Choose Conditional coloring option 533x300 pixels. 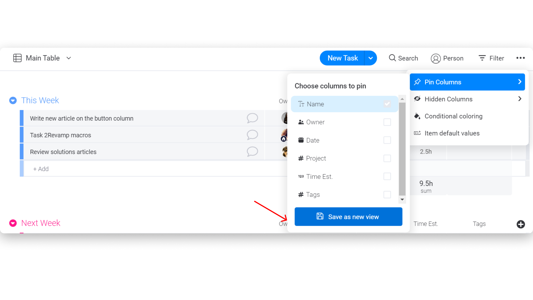point(467,116)
